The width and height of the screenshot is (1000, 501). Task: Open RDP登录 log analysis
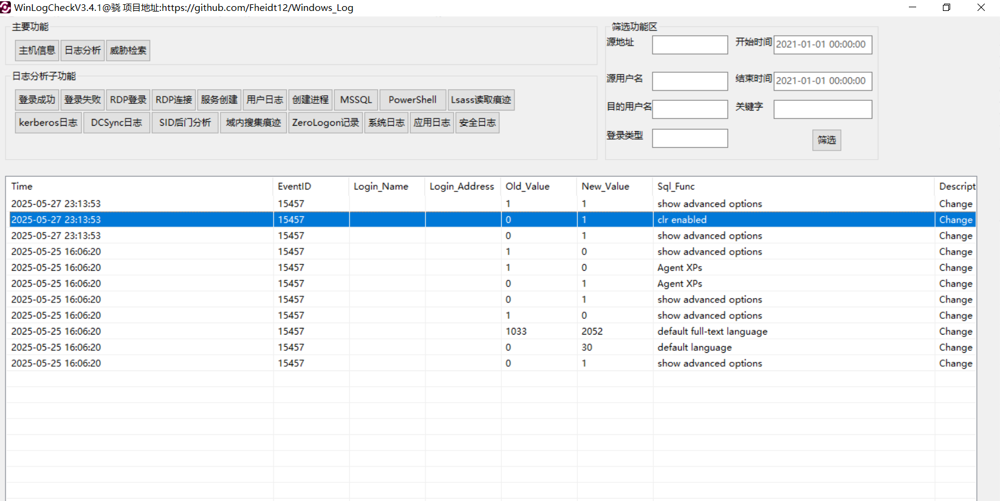(x=128, y=100)
